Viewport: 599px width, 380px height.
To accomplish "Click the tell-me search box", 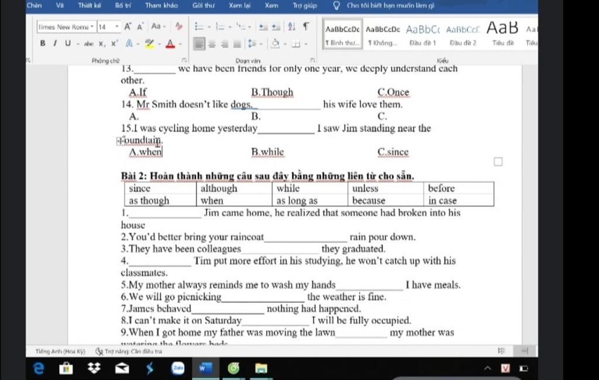I will 390,5.
